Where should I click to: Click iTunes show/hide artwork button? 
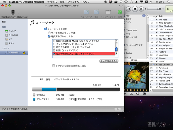(x=144, y=94)
